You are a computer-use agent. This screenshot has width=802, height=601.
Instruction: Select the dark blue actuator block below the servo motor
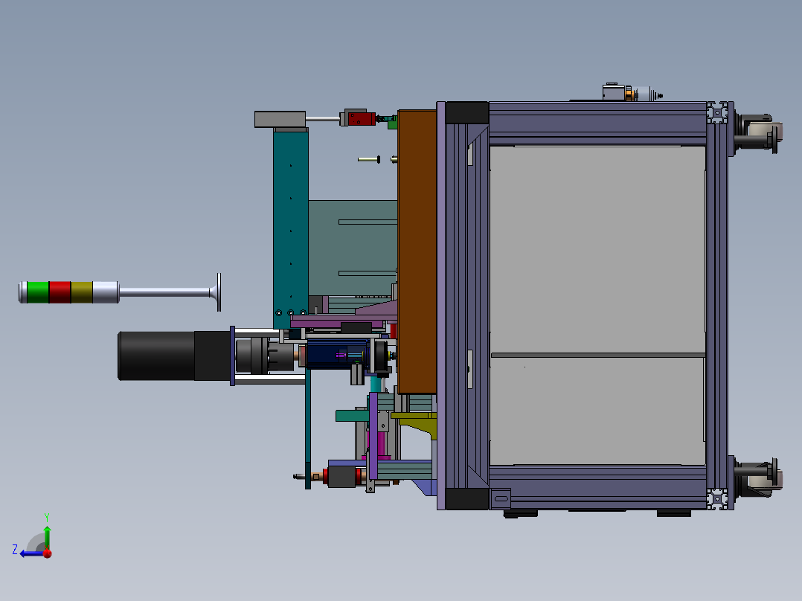point(336,355)
